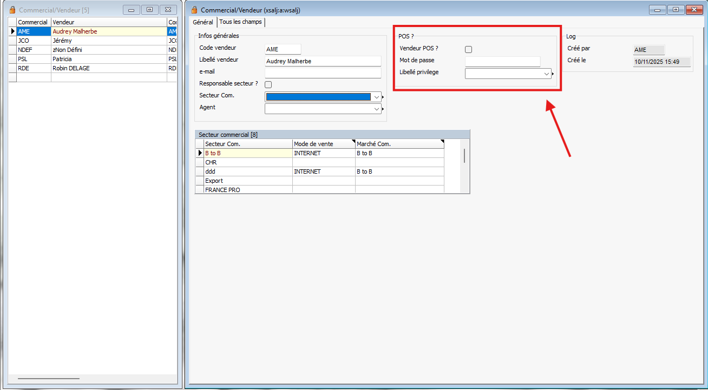Click the row selector arrow beside B to B
708x390 pixels.
200,154
